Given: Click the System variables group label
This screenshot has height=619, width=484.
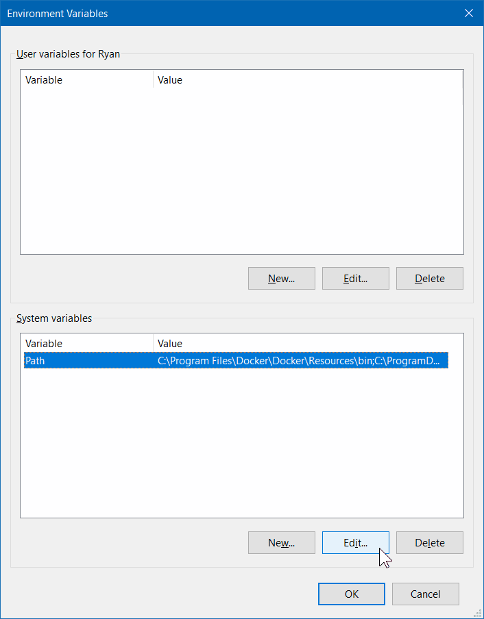Looking at the screenshot, I should pyautogui.click(x=53, y=318).
